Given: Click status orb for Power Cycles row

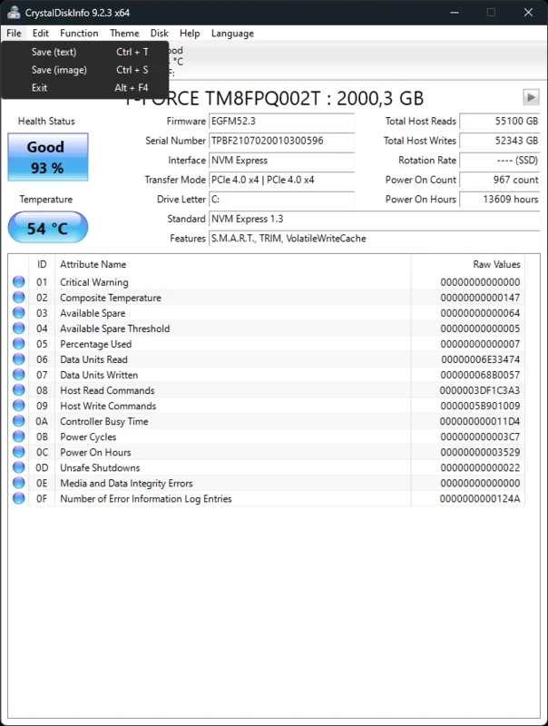Looking at the screenshot, I should click(x=19, y=437).
